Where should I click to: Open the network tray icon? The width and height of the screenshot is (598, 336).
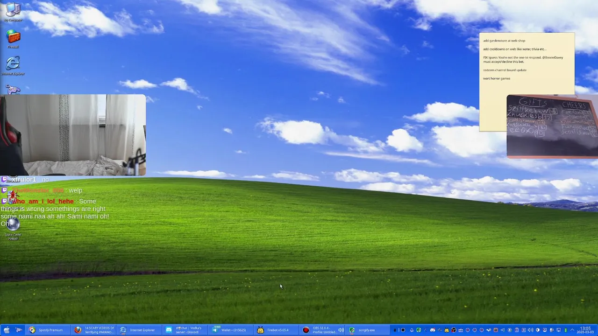(x=559, y=330)
